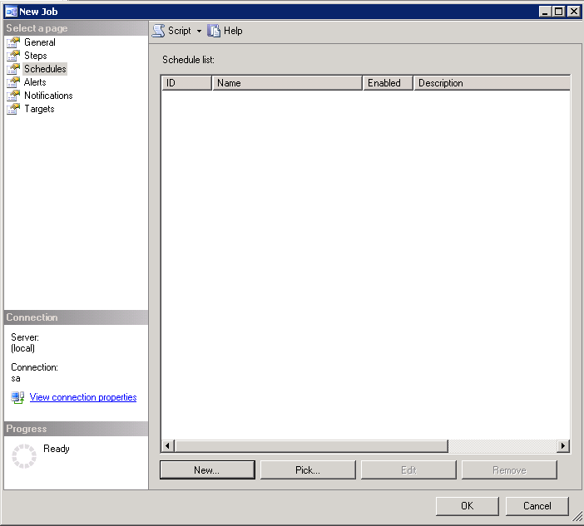
Task: Click the Script toolbar label
Action: pos(179,31)
